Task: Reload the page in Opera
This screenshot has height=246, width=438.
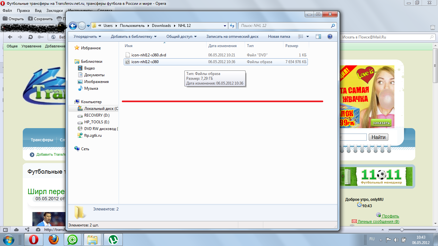Action: [30, 37]
